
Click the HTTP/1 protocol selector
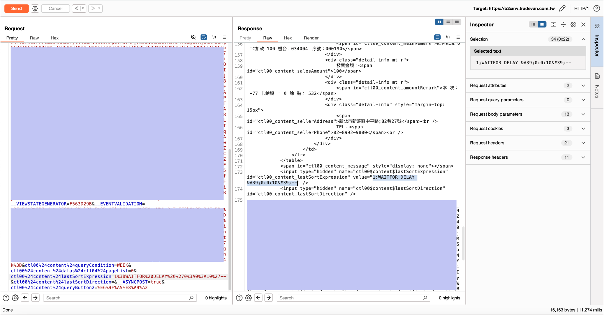tap(581, 9)
